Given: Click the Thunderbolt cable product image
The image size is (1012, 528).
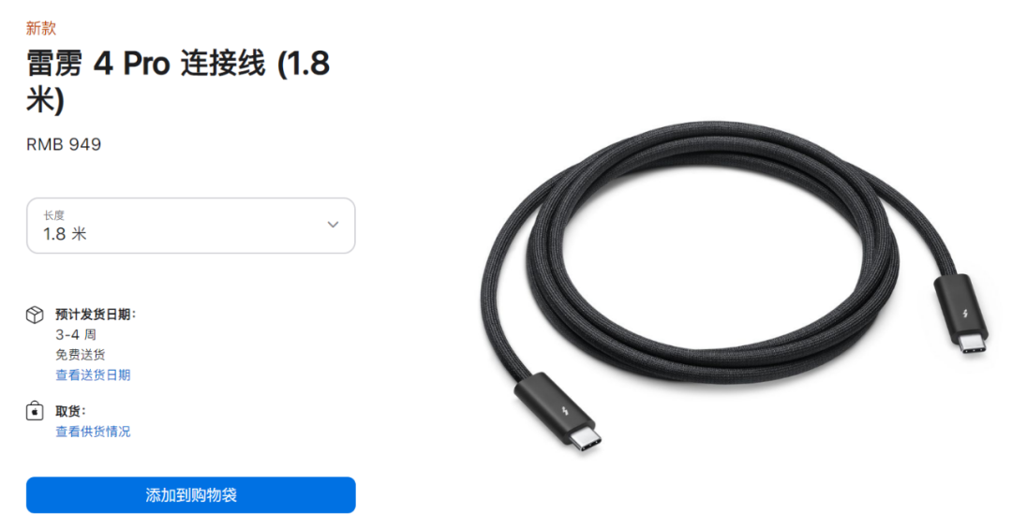Looking at the screenshot, I should tap(735, 284).
